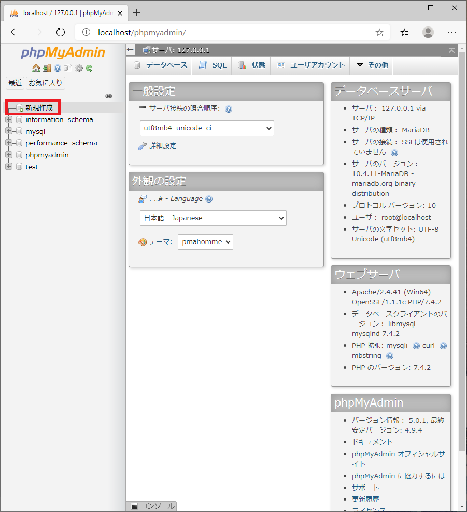This screenshot has height=512, width=467.
Task: Expand mysql database tree node
Action: pyautogui.click(x=9, y=131)
